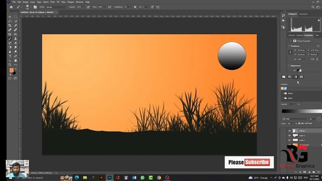The image size is (322, 181).
Task: Click the Home icon in options bar
Action: pos(11,7)
